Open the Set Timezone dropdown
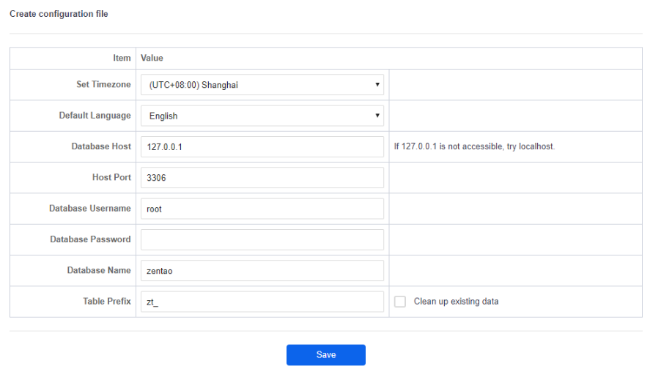650x377 pixels. pos(262,85)
